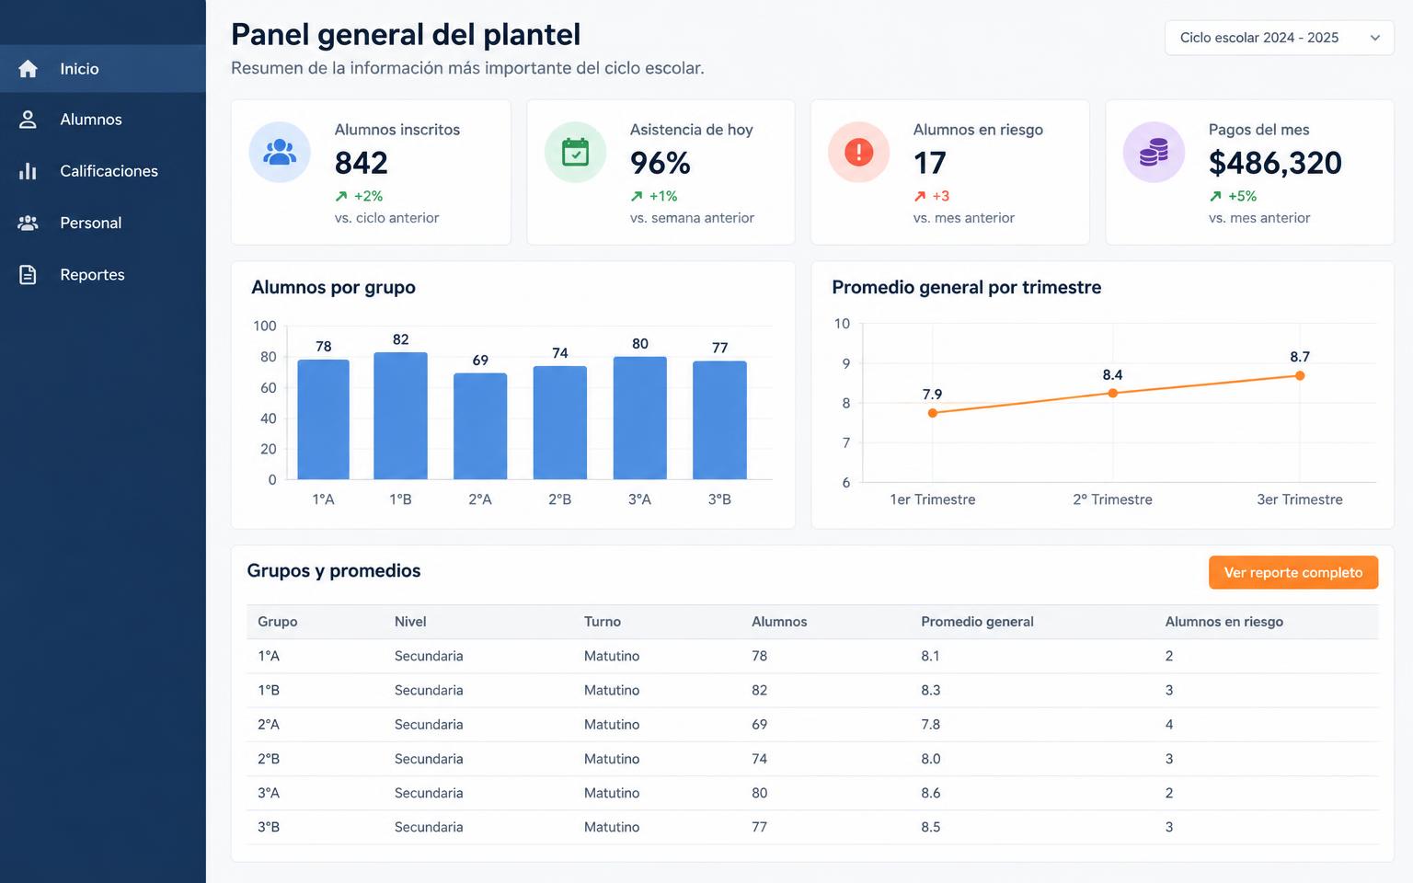Open the Ciclo escolar 2024 - 2025 dropdown
The width and height of the screenshot is (1413, 883).
tap(1280, 38)
